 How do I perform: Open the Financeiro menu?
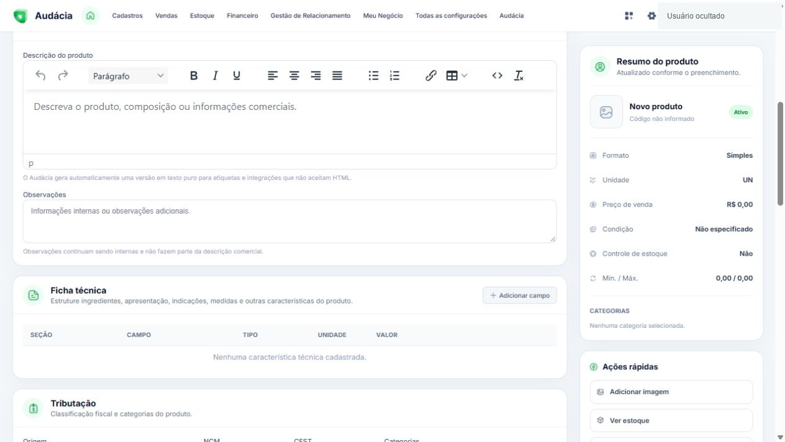(243, 16)
